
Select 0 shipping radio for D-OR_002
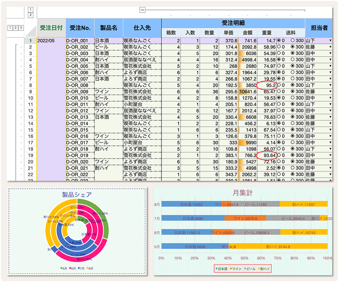pos(279,47)
